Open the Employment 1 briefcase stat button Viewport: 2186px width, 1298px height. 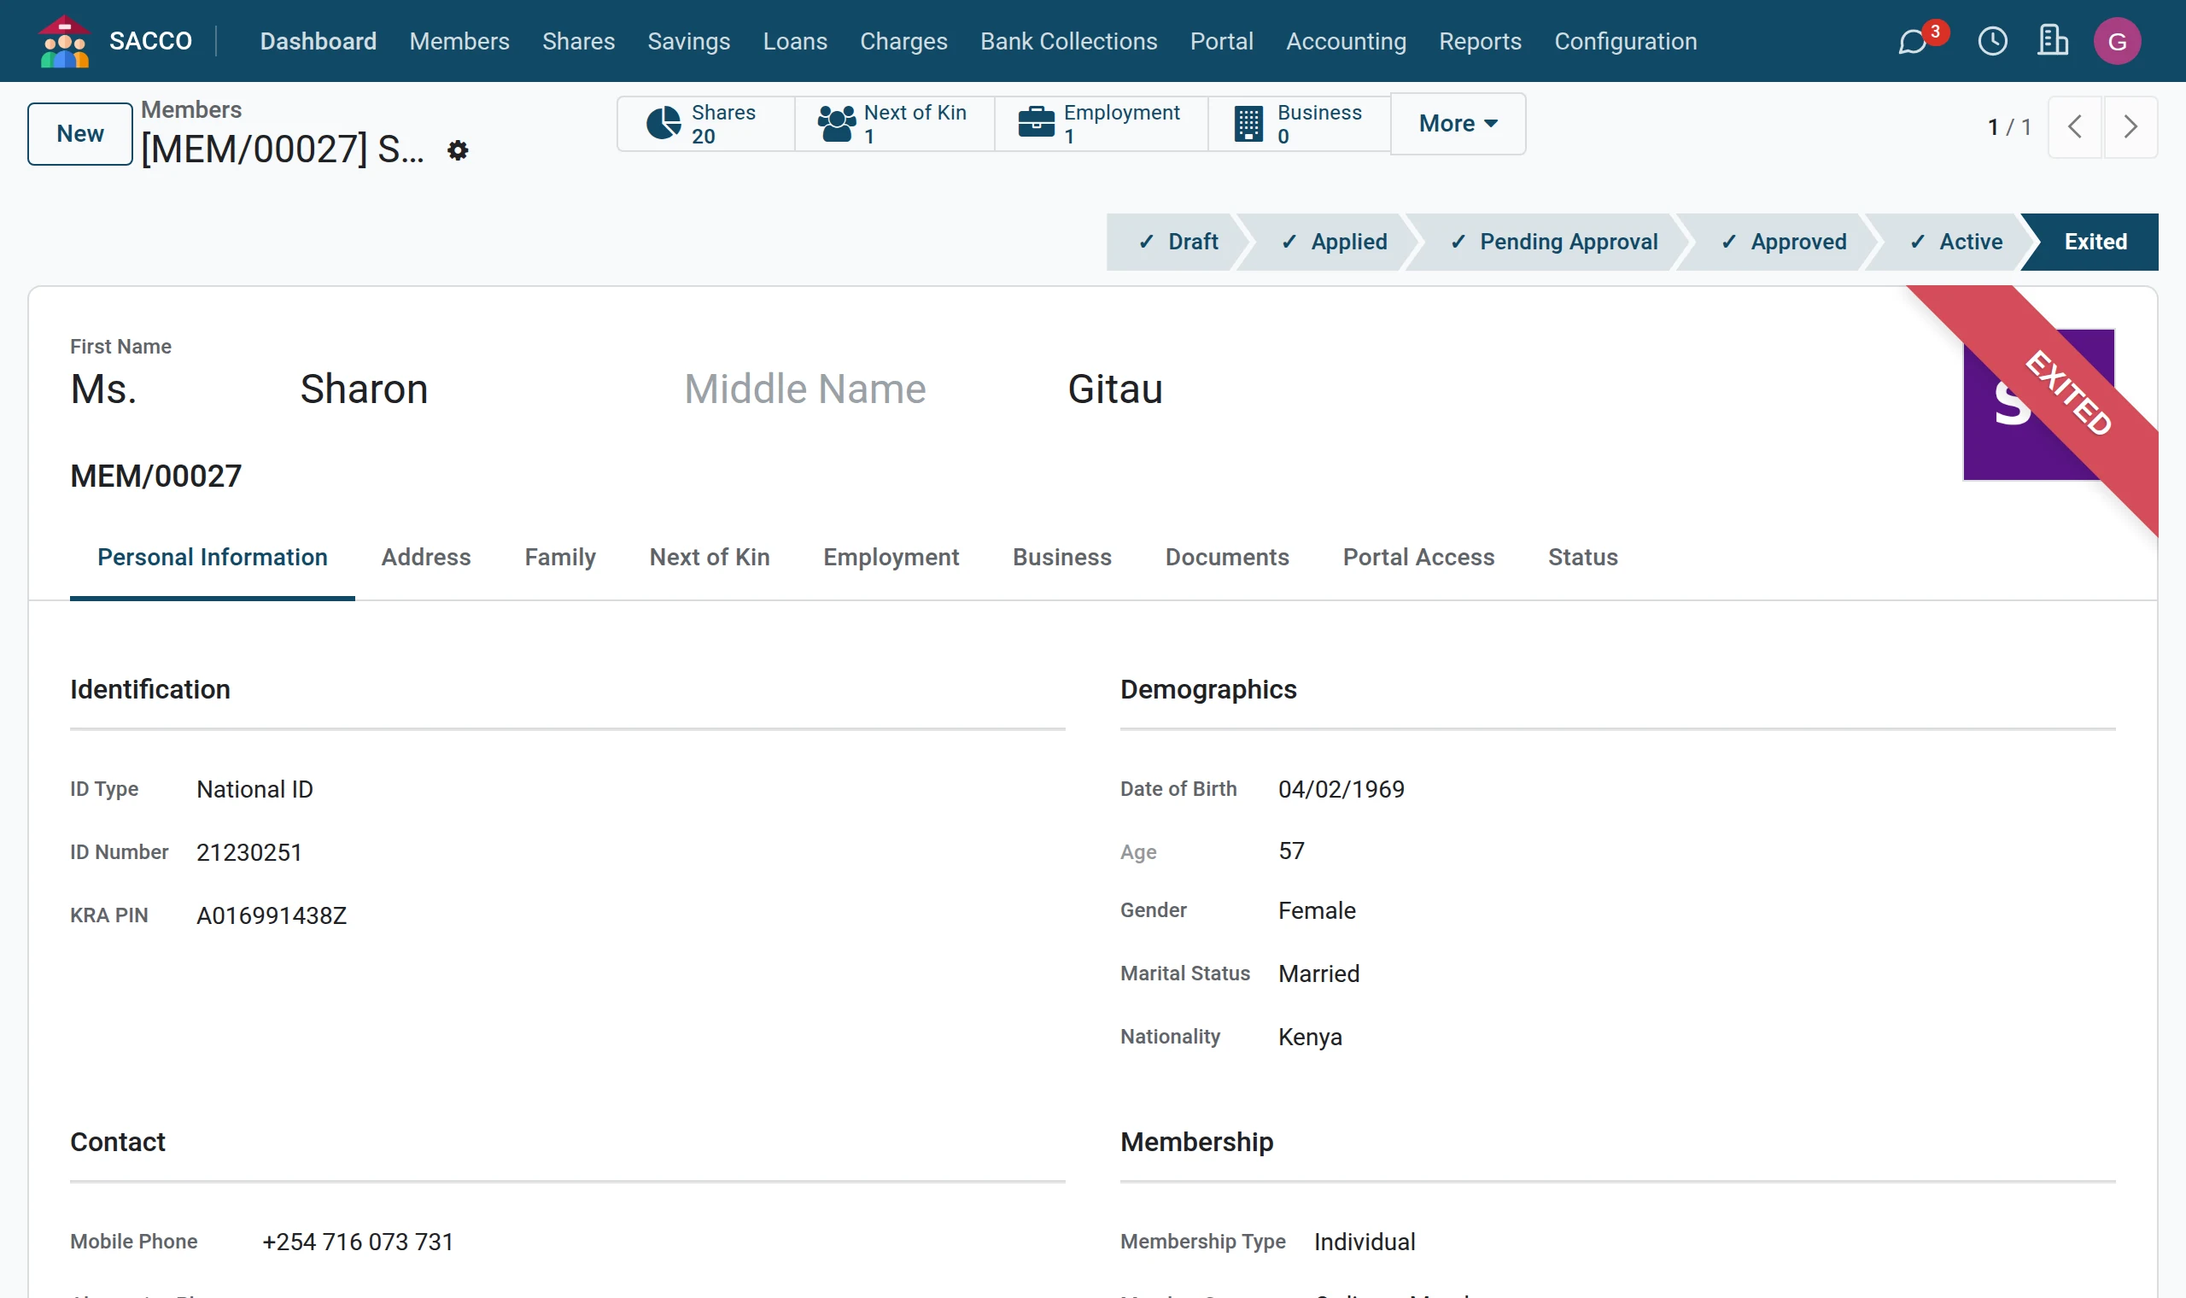tap(1101, 124)
